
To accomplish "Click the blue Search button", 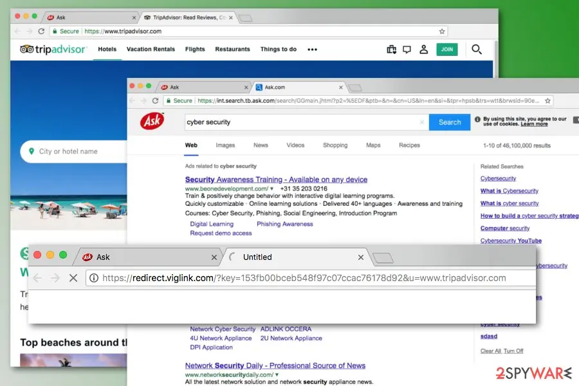I will tap(450, 122).
